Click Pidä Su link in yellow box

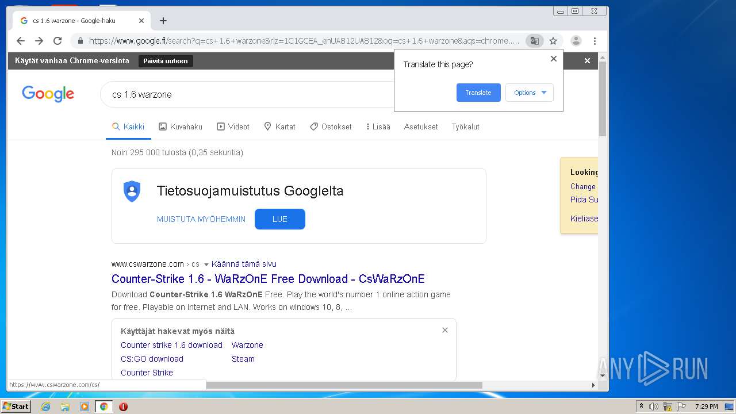(x=584, y=200)
